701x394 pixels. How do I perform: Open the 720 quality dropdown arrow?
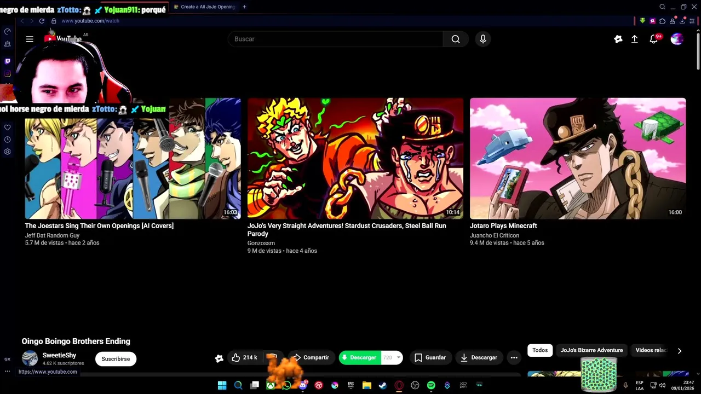point(398,357)
